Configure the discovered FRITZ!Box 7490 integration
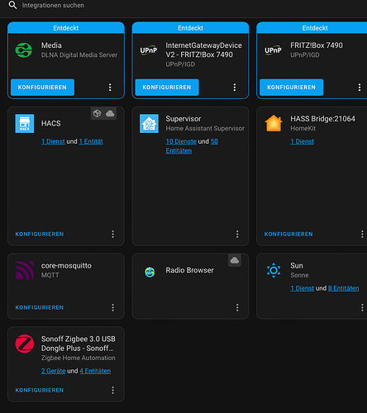This screenshot has height=413, width=367. pos(292,88)
